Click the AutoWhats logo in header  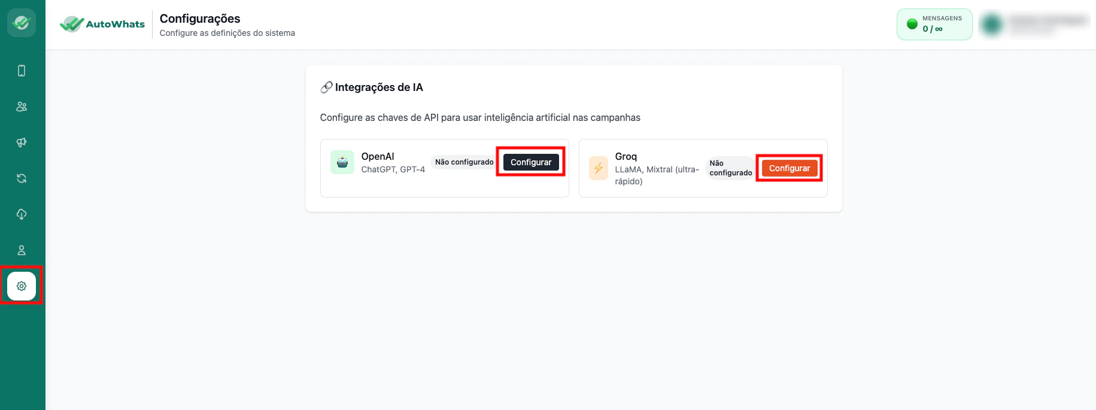click(102, 24)
